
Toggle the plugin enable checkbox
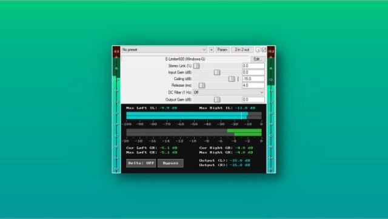[264, 50]
